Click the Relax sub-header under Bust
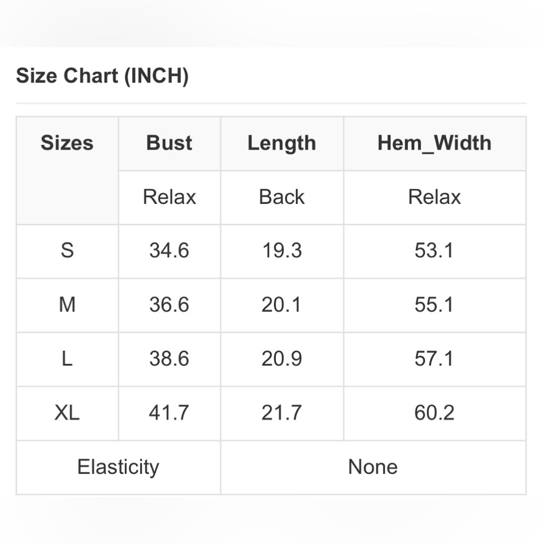544x544 pixels. click(x=169, y=197)
